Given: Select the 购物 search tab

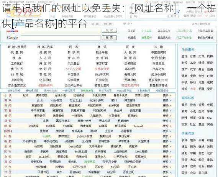Looking at the screenshot, I should [x=108, y=24].
